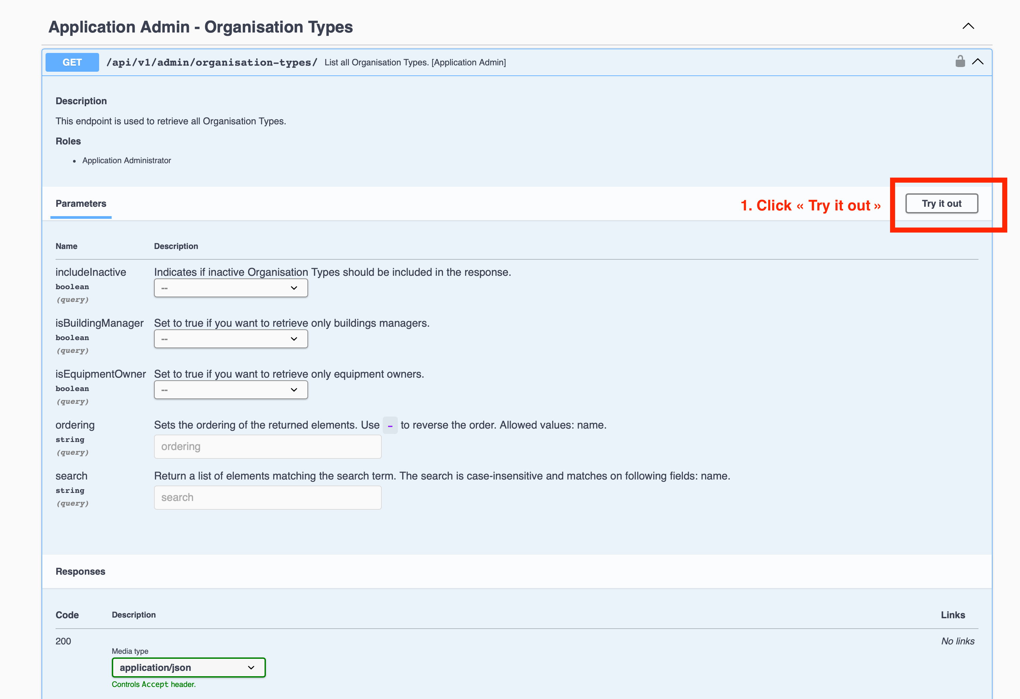Click the dash code snippet in ordering description
Viewport: 1020px width, 699px height.
(x=390, y=426)
